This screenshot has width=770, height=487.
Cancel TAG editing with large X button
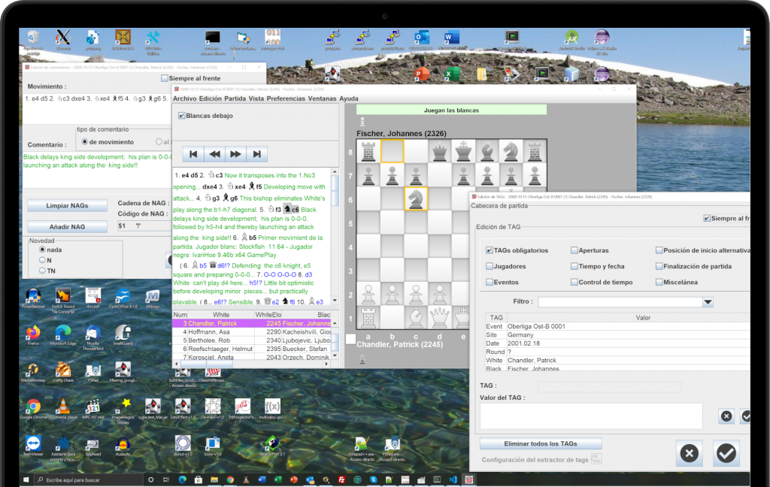pyautogui.click(x=690, y=453)
